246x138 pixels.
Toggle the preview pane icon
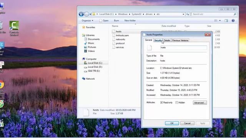(226, 21)
